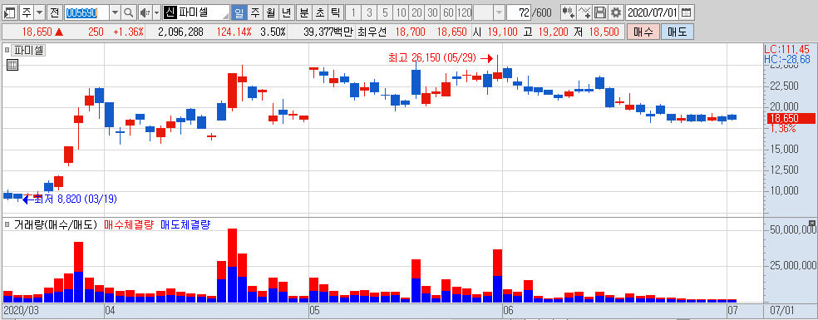Click the 최고 26,150 (05/29) annotation
Viewport: 818px width, 320px height.
coord(432,57)
